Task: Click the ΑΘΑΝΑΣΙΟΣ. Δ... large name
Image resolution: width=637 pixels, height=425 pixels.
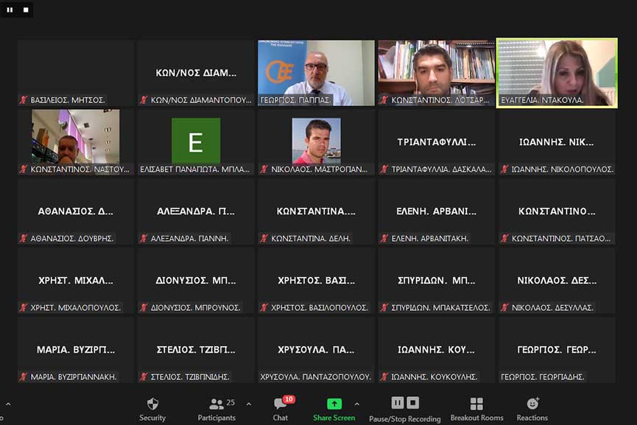Action: click(76, 211)
